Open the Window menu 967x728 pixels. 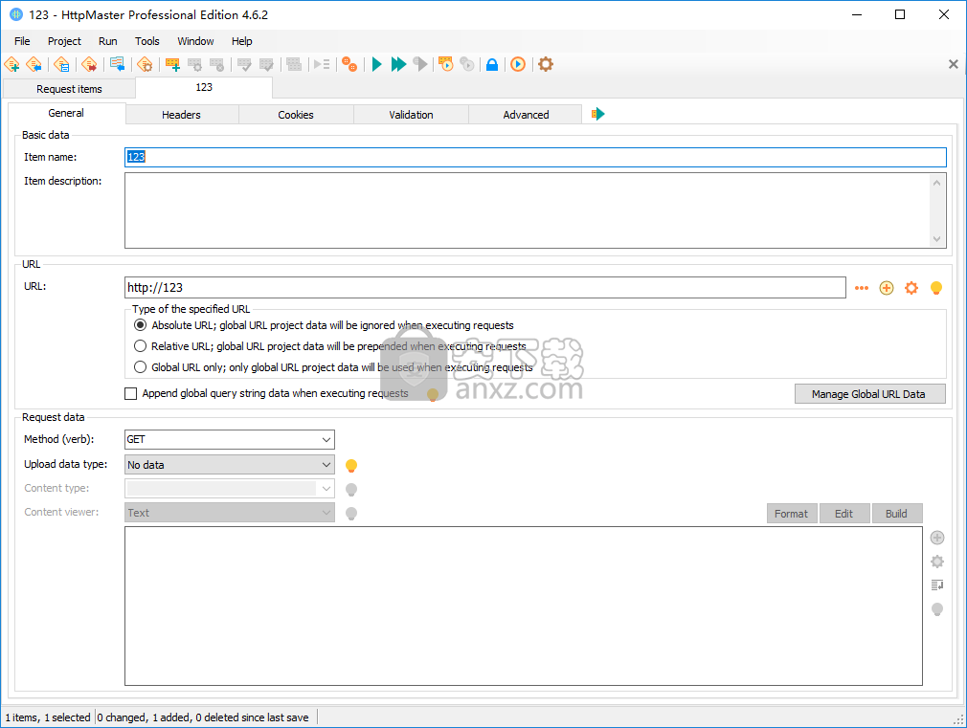pos(195,41)
